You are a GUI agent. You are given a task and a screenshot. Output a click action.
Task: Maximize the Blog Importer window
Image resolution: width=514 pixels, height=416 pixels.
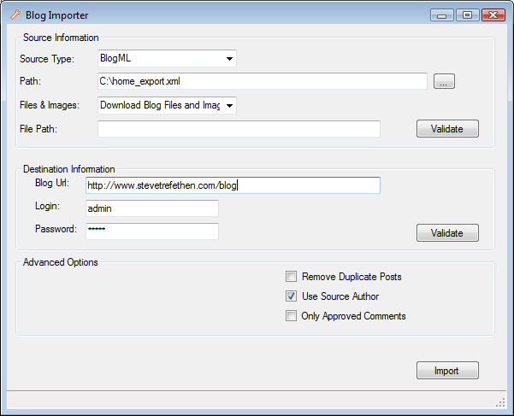tap(467, 15)
